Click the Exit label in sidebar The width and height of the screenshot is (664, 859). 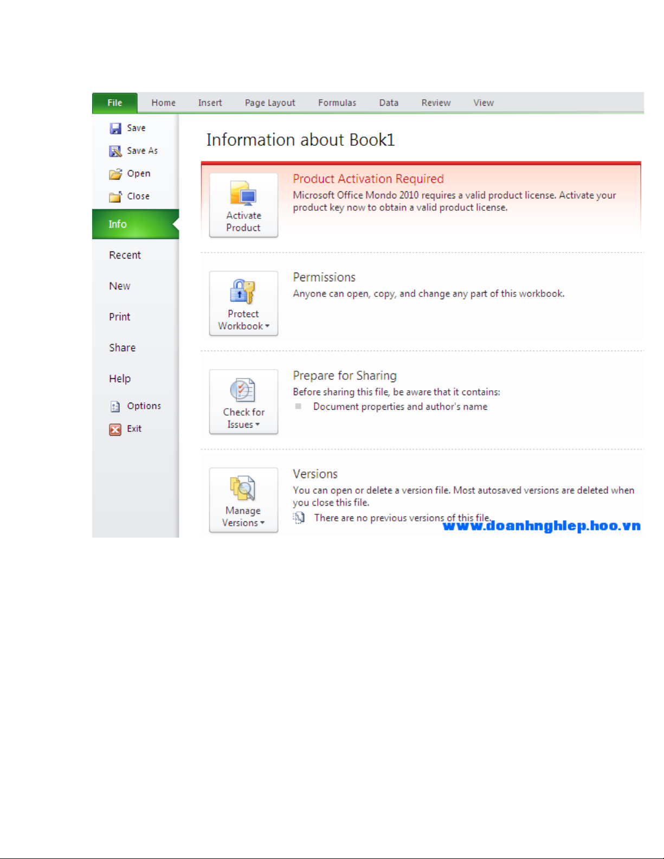(134, 429)
